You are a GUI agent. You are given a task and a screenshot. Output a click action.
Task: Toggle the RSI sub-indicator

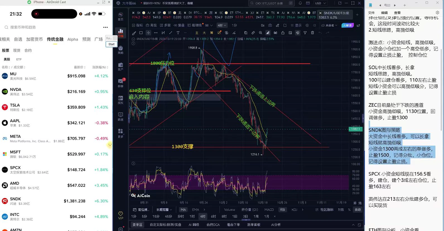(x=283, y=210)
